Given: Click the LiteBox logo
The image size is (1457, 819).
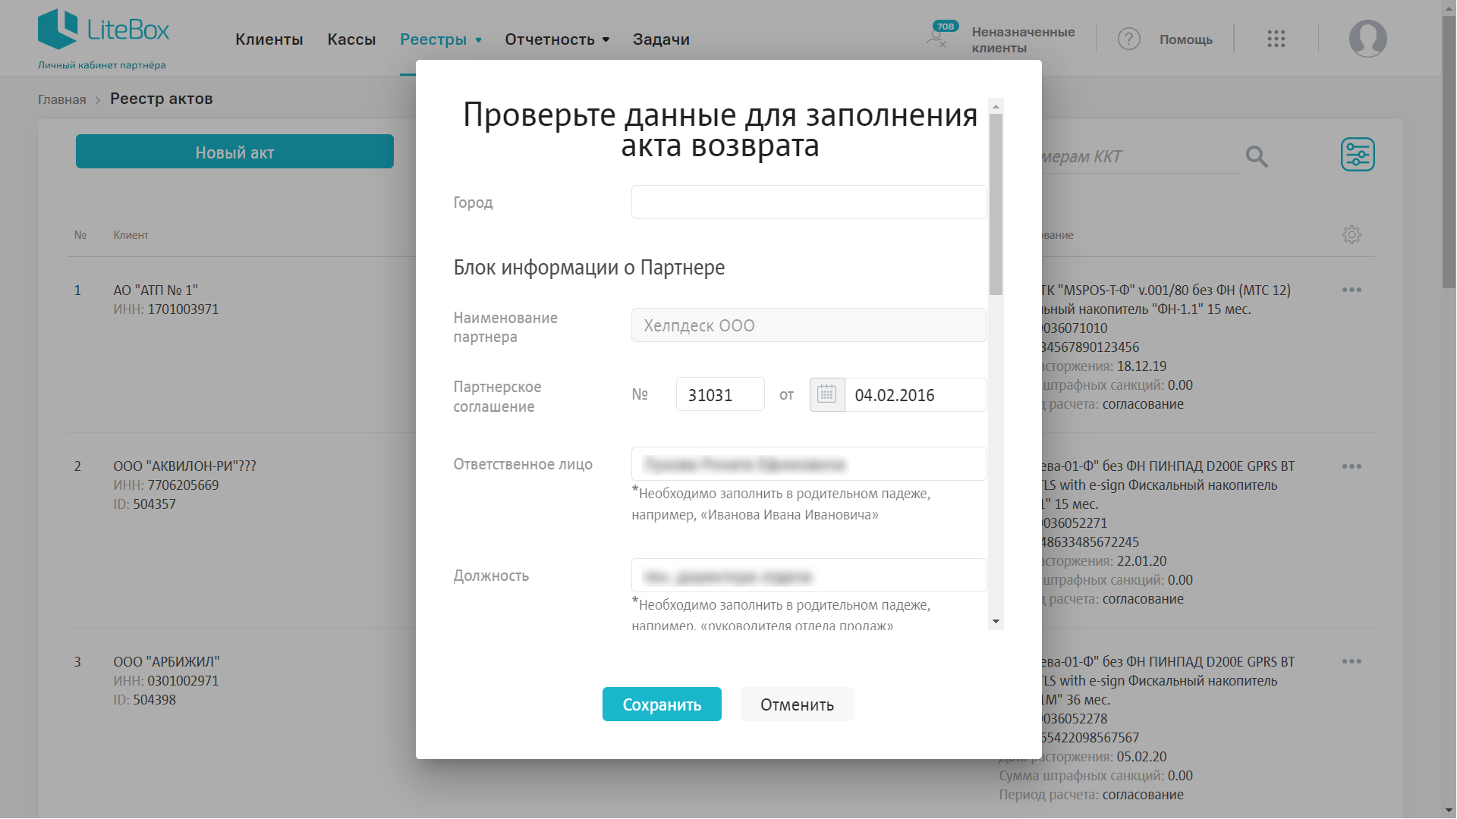Looking at the screenshot, I should tap(104, 30).
